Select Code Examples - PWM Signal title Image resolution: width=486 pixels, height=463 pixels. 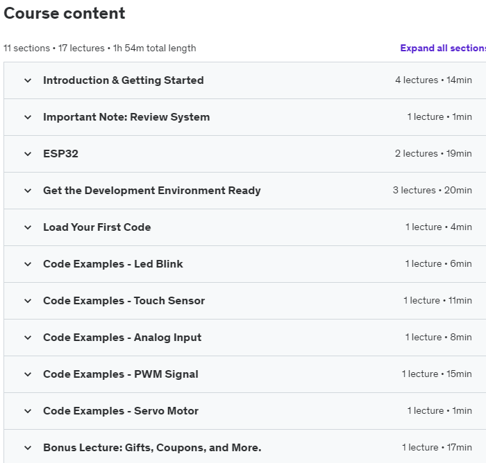[121, 374]
